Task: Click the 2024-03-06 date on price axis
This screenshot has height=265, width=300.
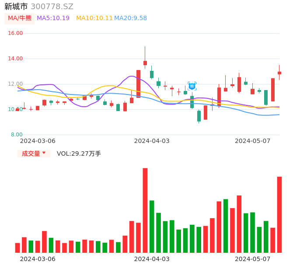Action: [38, 141]
